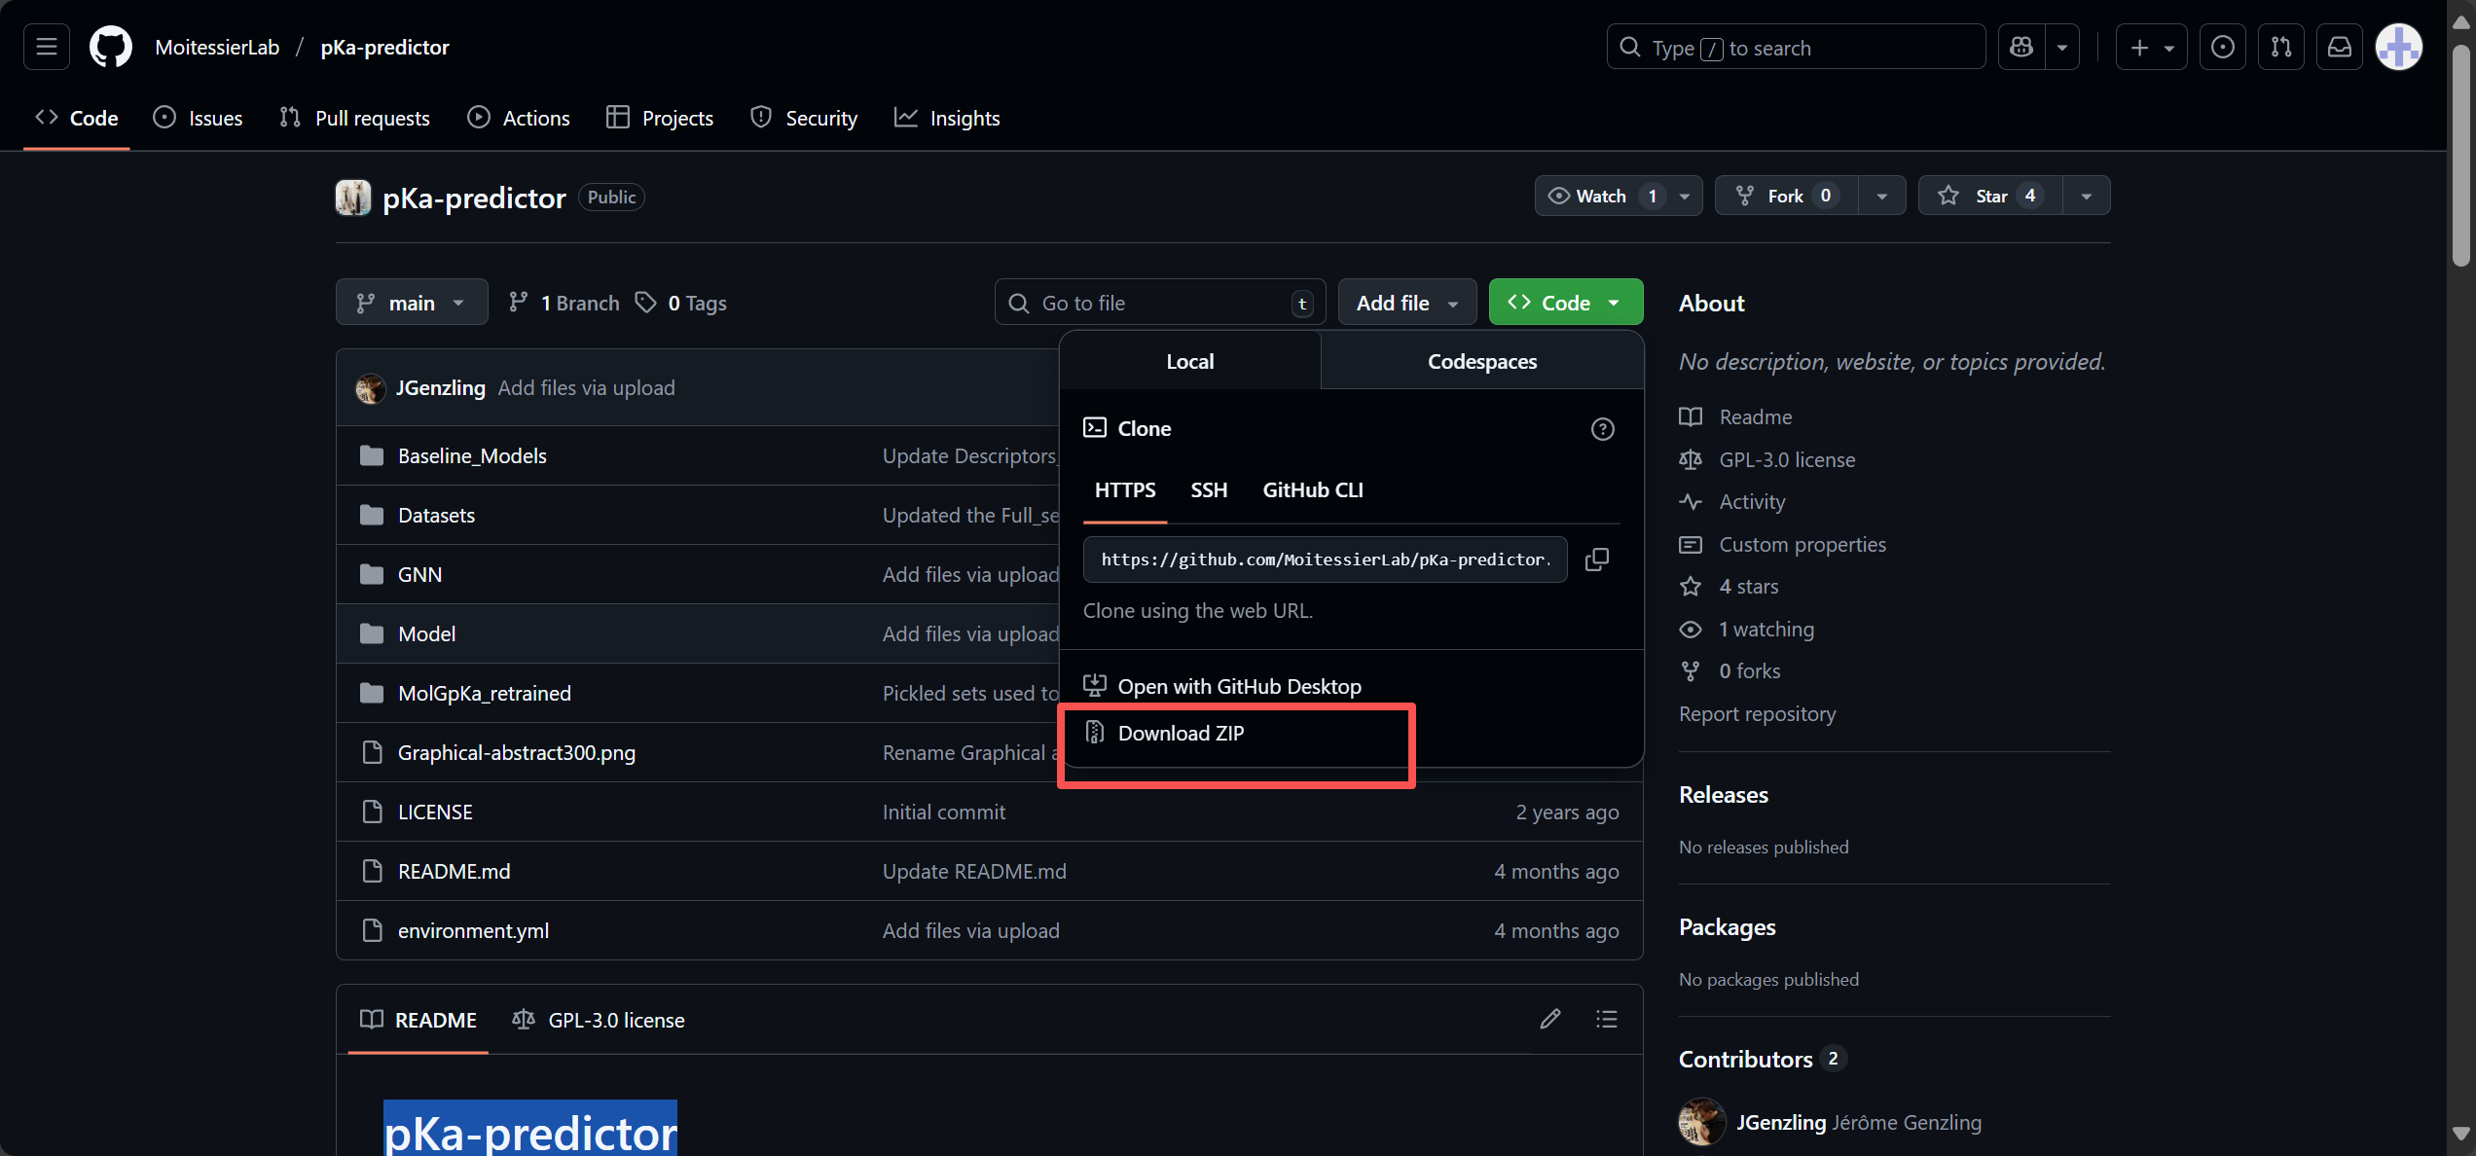Edit the README with the pencil icon
The width and height of the screenshot is (2476, 1156).
[1550, 1019]
